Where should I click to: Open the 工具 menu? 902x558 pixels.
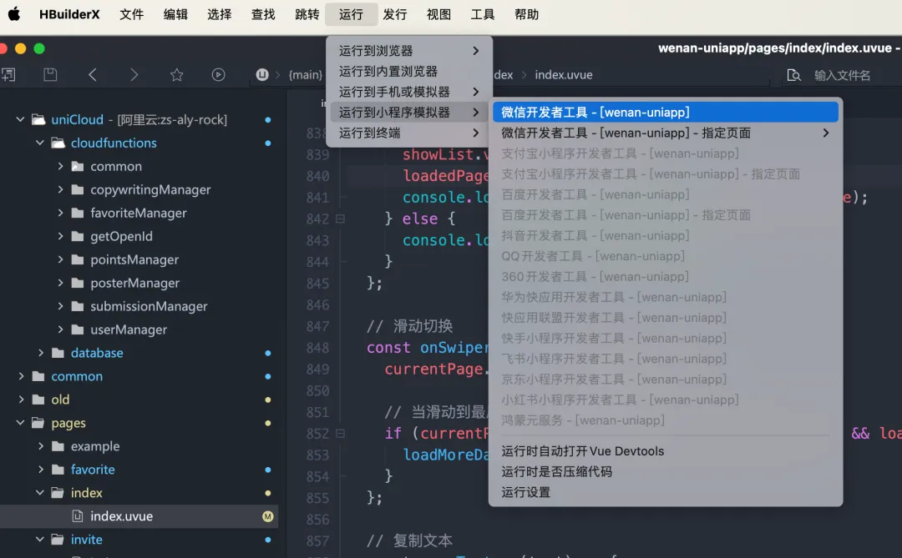[x=482, y=14]
